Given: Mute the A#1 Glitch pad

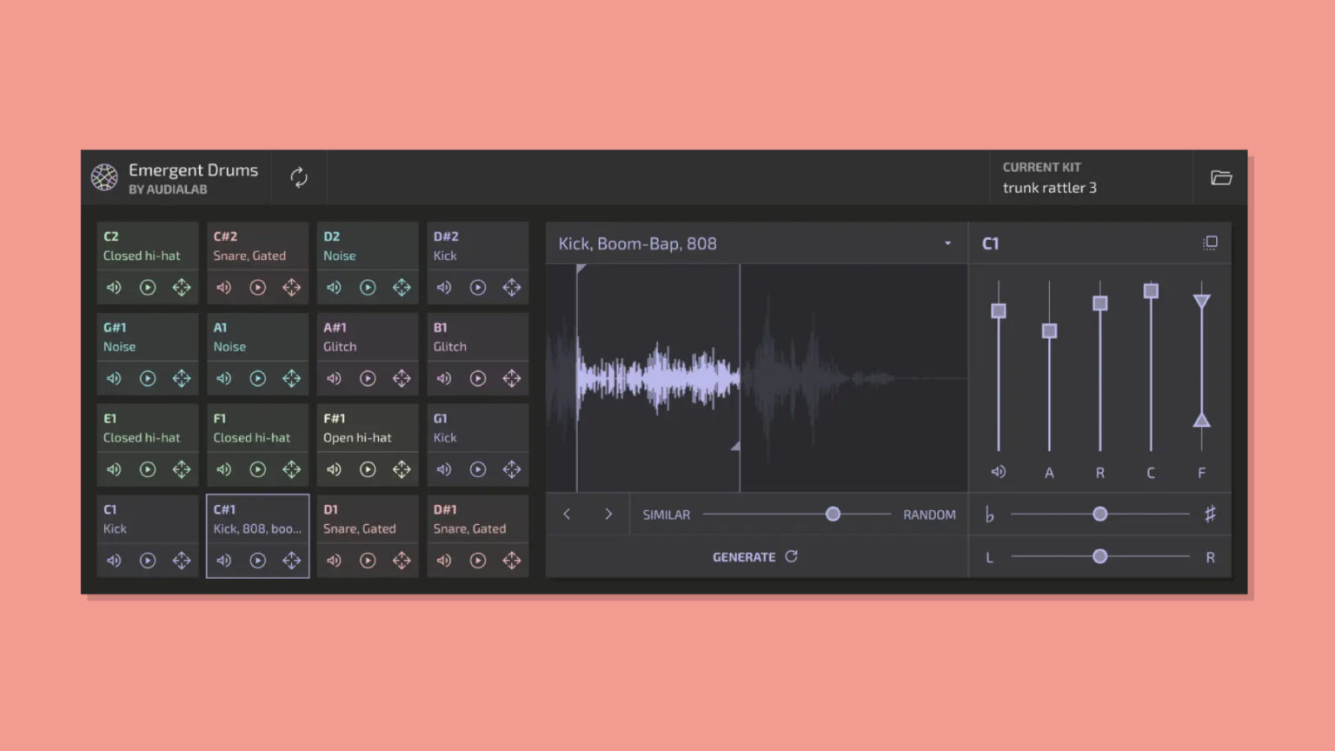Looking at the screenshot, I should [x=334, y=378].
